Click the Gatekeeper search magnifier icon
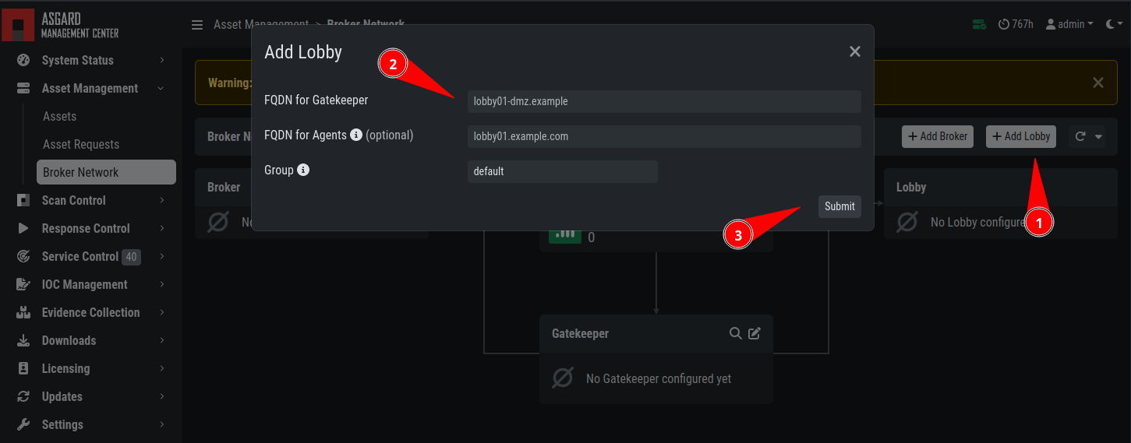The height and width of the screenshot is (443, 1131). pyautogui.click(x=735, y=333)
